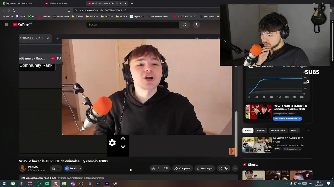Open site information icon in address bar
Screen dimensions: 334x187
coord(76,10)
